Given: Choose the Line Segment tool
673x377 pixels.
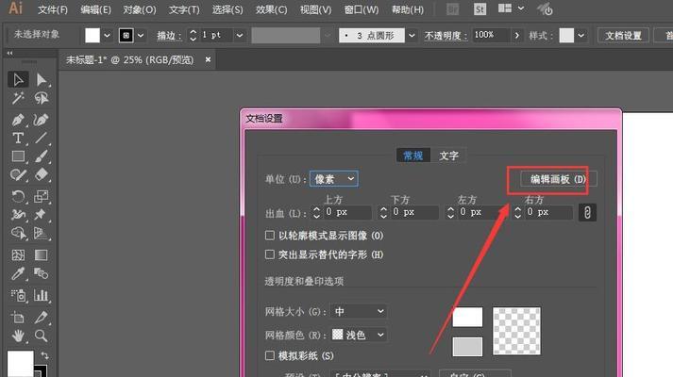Looking at the screenshot, I should [42, 138].
